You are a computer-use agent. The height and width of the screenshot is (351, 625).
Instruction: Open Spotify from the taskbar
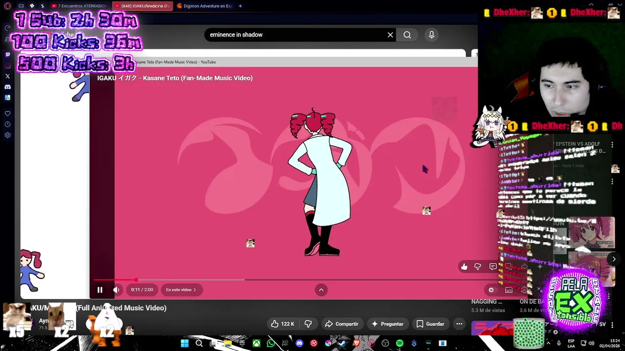[x=400, y=344]
